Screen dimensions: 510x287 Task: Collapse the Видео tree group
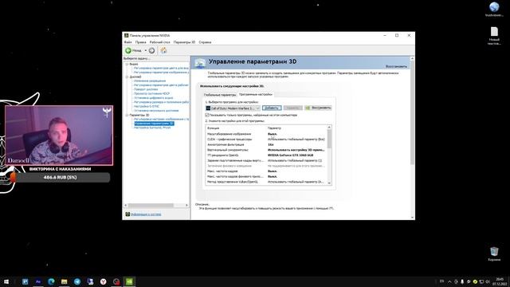tap(127, 64)
